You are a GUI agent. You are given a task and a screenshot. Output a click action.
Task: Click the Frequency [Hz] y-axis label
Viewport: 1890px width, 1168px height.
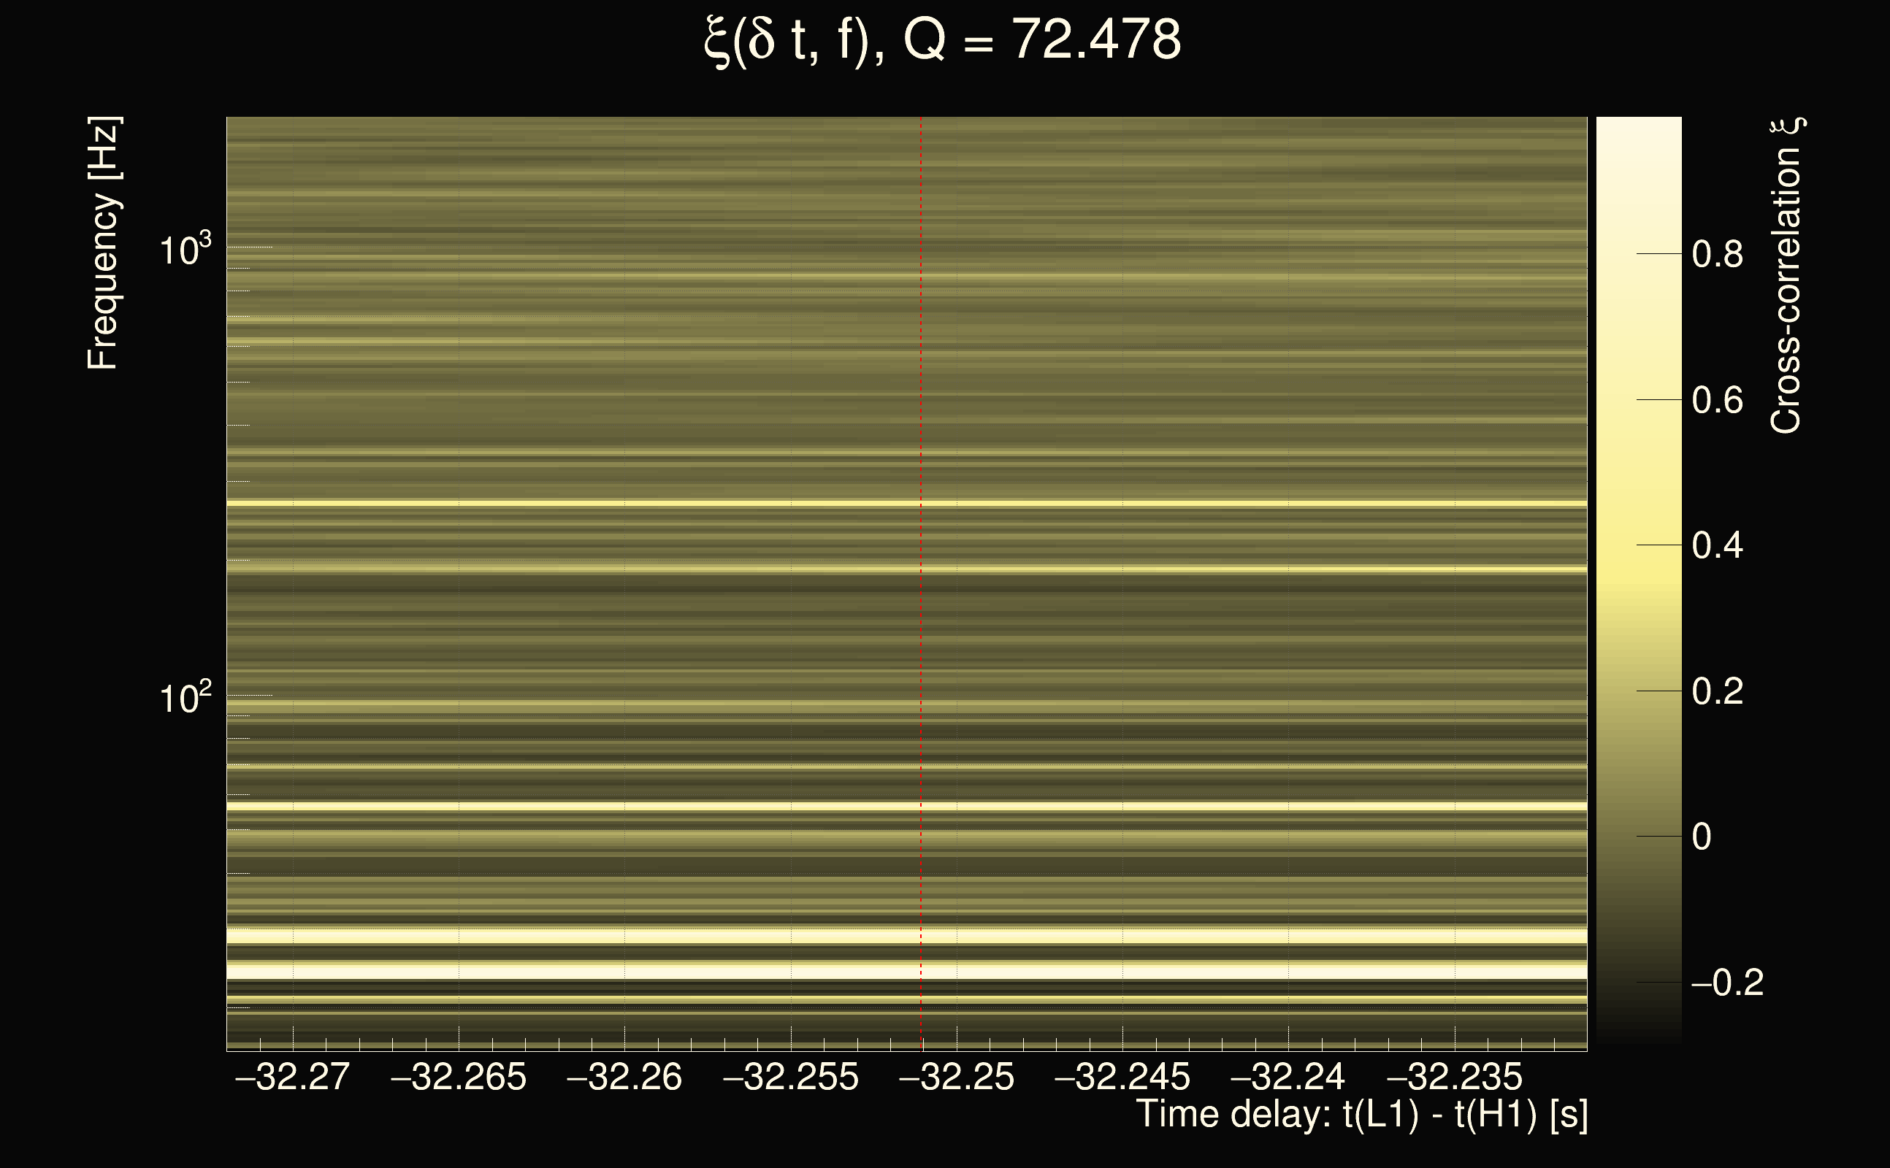point(103,243)
